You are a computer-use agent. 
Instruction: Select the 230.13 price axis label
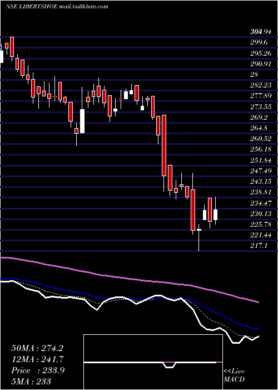pos(261,213)
